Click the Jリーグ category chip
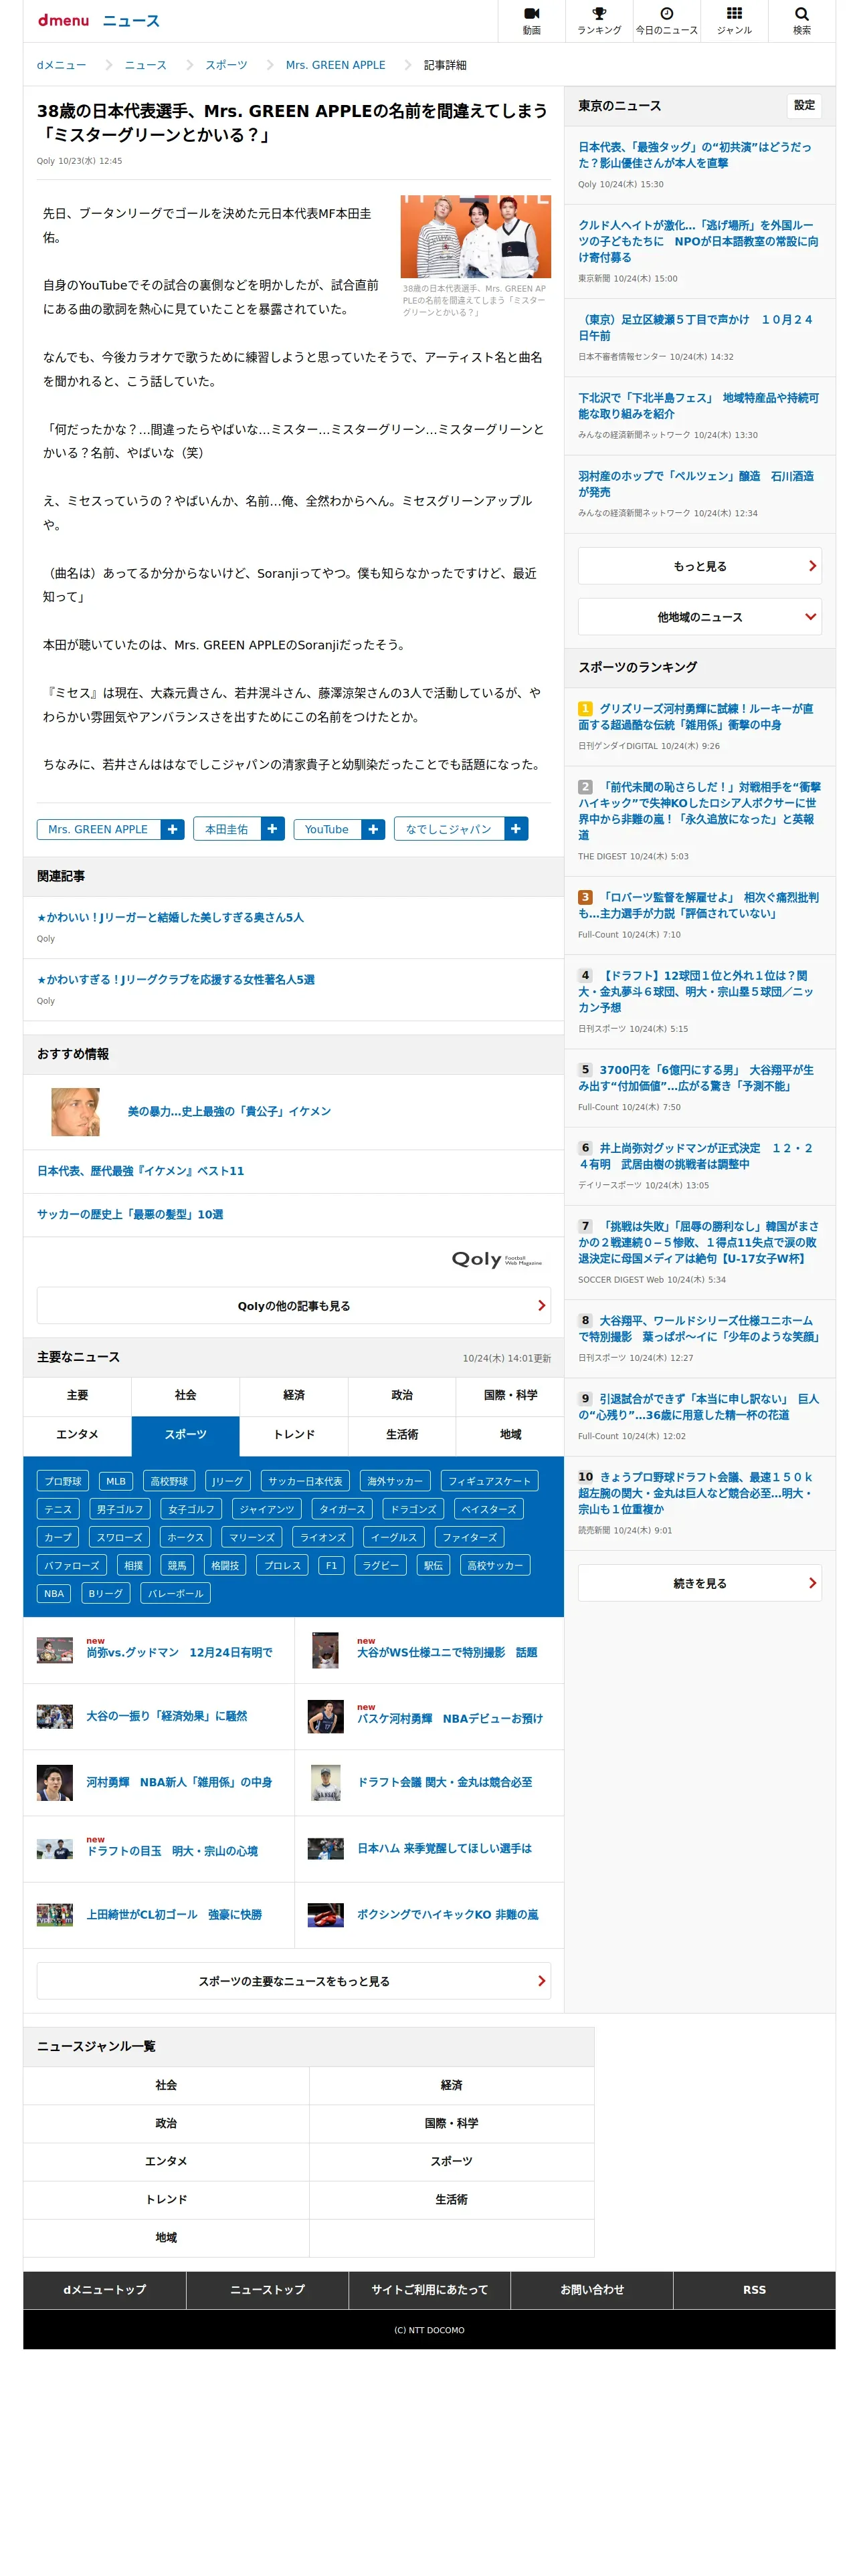 click(227, 1481)
